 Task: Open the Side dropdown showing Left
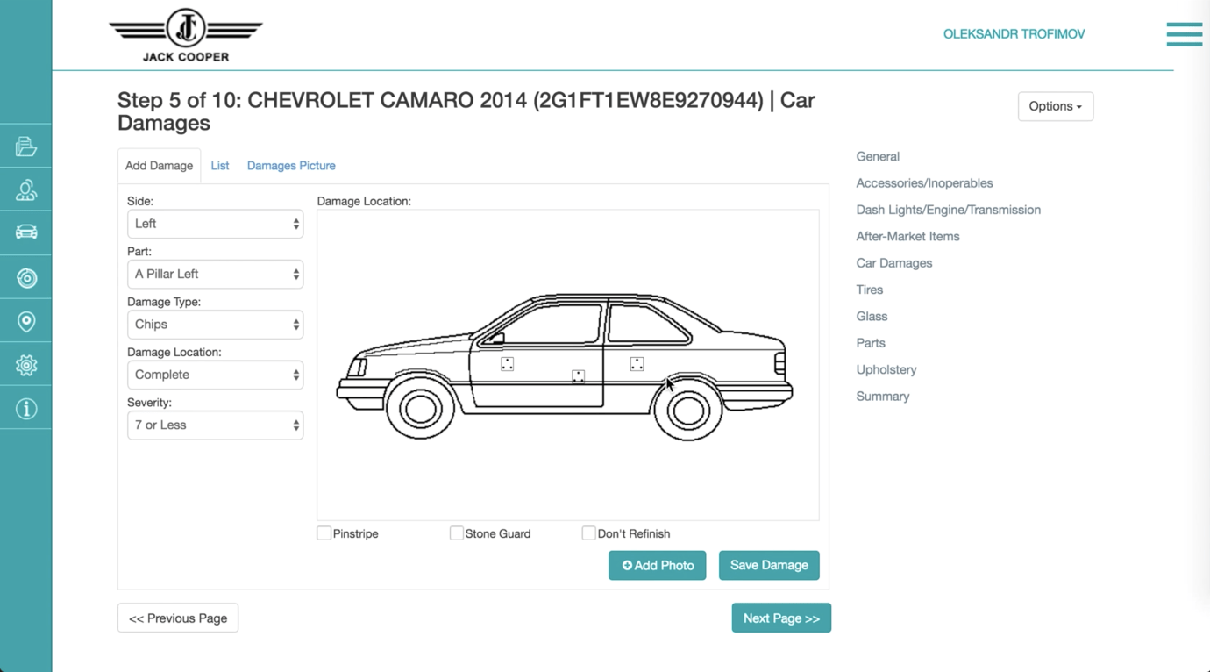pyautogui.click(x=215, y=224)
